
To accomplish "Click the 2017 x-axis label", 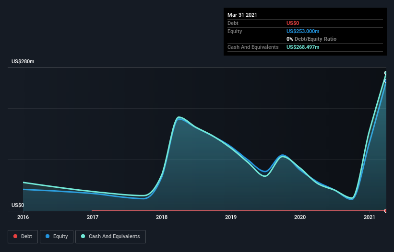I will [x=93, y=217].
